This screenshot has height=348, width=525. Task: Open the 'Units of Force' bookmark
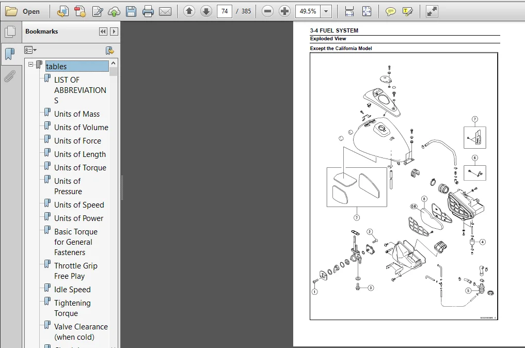tap(77, 140)
